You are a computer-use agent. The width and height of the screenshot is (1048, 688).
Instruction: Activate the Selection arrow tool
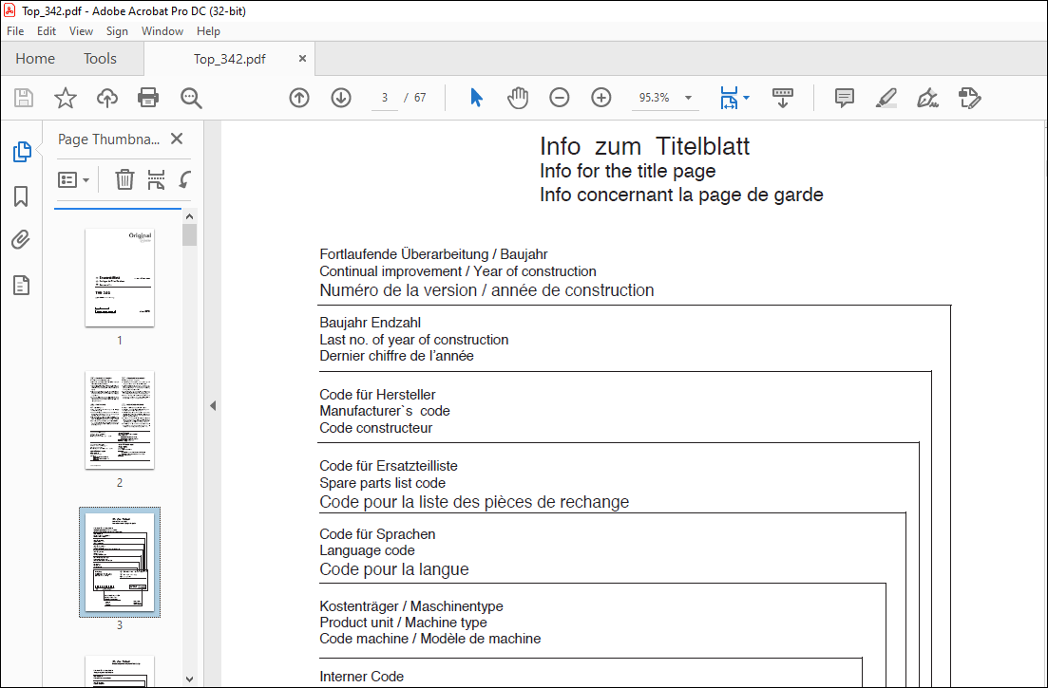(x=476, y=98)
